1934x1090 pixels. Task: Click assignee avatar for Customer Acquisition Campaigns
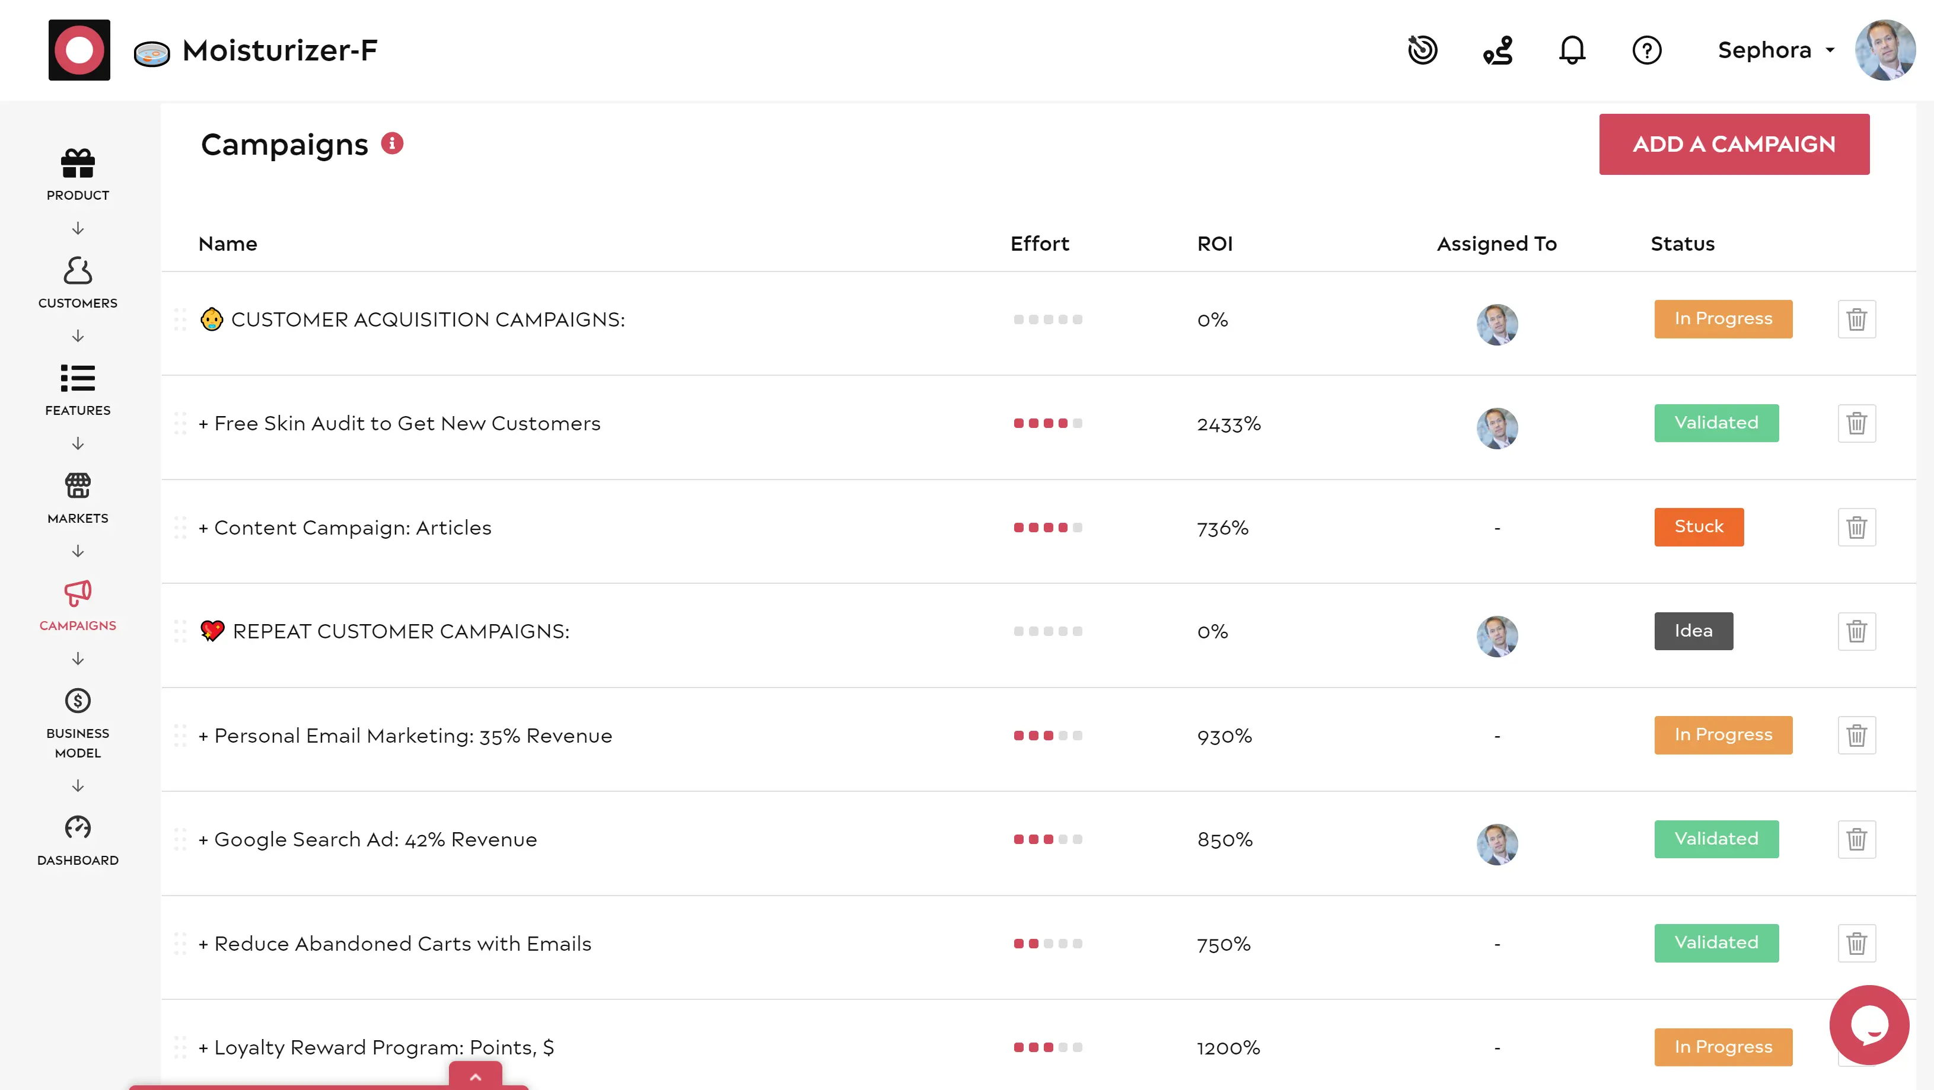coord(1496,324)
